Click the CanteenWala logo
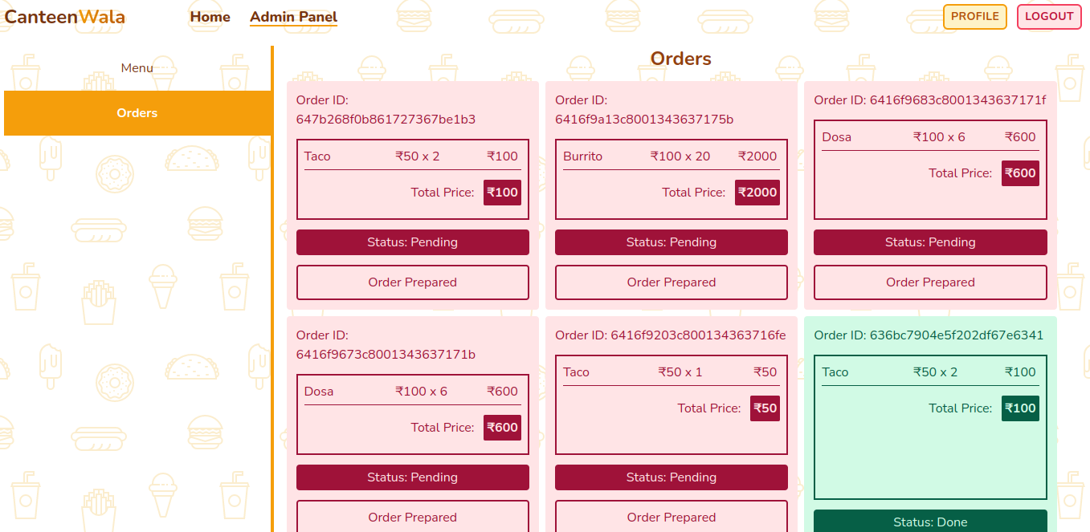1090x532 pixels. coord(64,17)
